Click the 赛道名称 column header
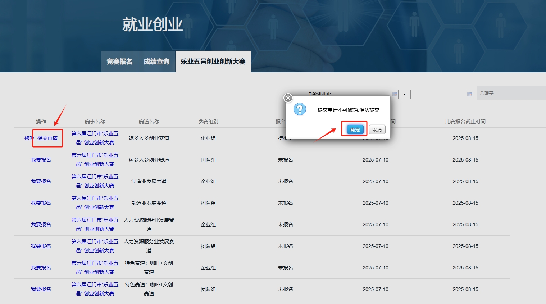 point(149,122)
